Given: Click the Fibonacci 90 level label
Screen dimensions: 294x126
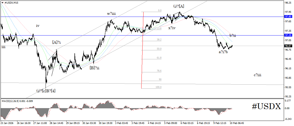Looking at the screenshot, I should [x=160, y=79].
